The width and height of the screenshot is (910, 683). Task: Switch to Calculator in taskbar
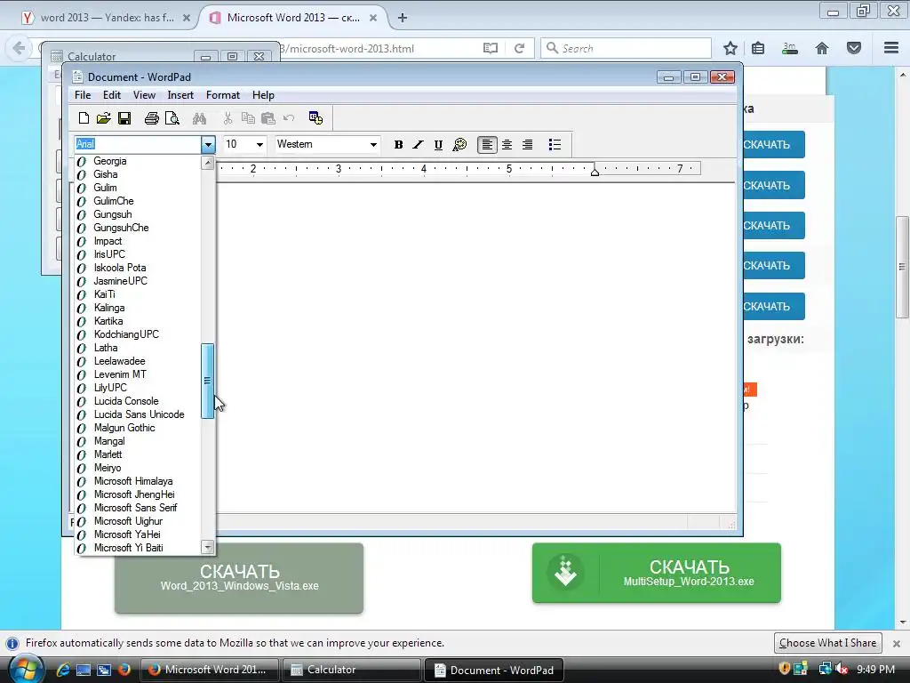tap(350, 670)
